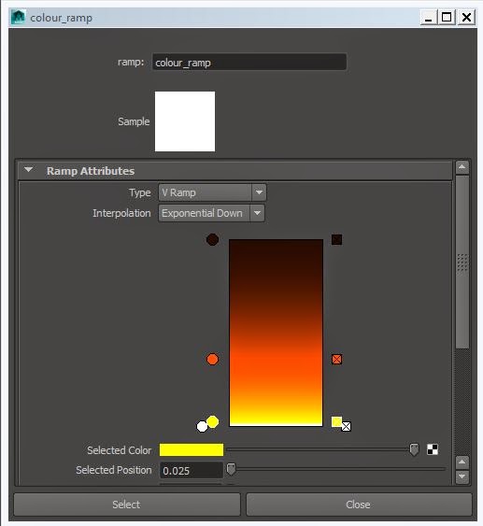The image size is (483, 526).
Task: Select the white circle ramp handle
Action: point(202,426)
